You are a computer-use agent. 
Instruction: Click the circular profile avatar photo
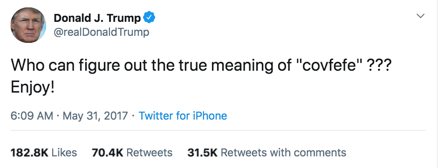pos(28,25)
